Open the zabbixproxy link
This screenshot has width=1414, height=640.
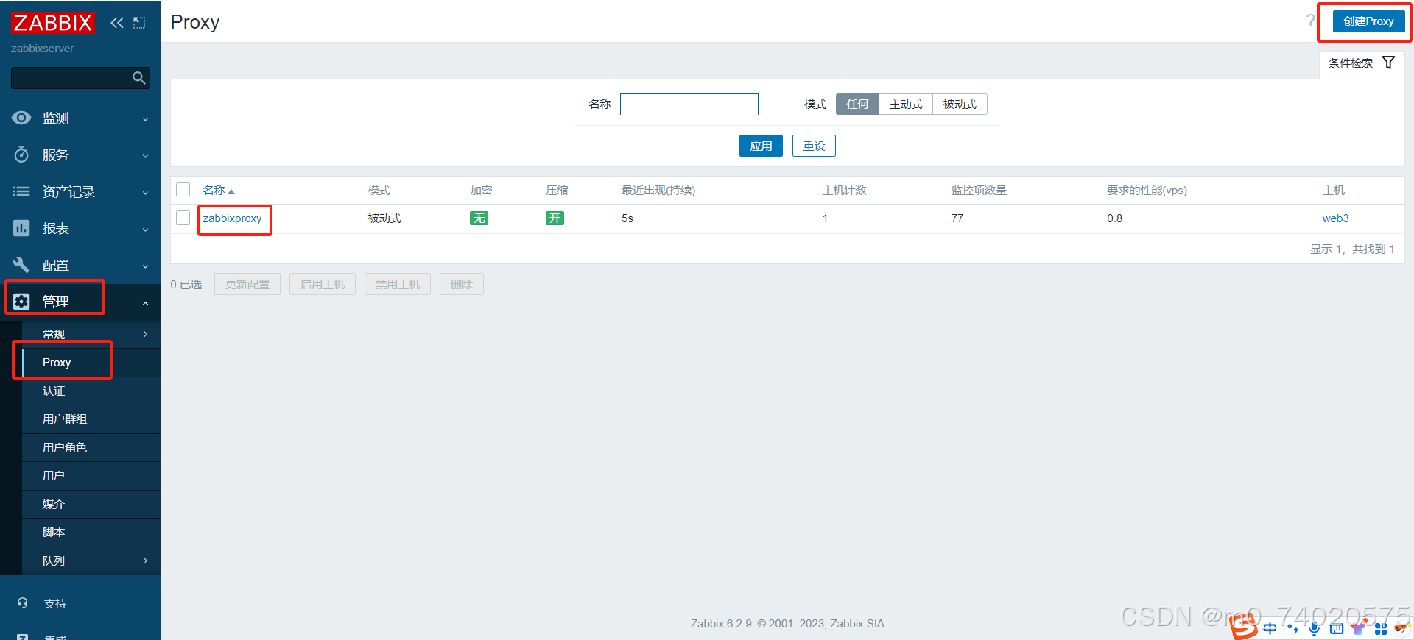[232, 218]
